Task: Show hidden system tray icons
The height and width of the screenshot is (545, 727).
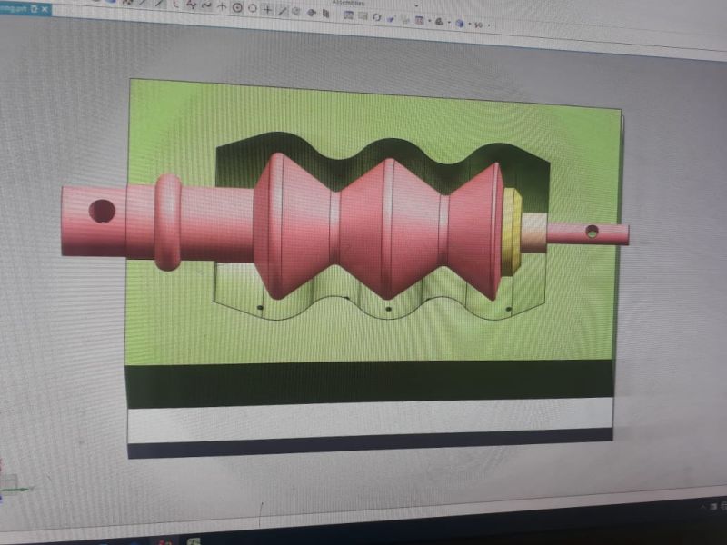Action: (705, 504)
